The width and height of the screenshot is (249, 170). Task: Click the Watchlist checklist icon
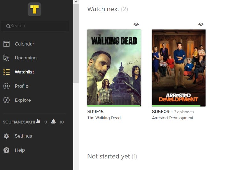point(6,72)
